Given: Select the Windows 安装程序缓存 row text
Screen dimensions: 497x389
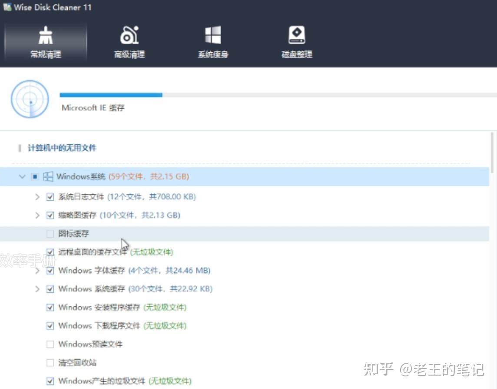Looking at the screenshot, I should 123,307.
